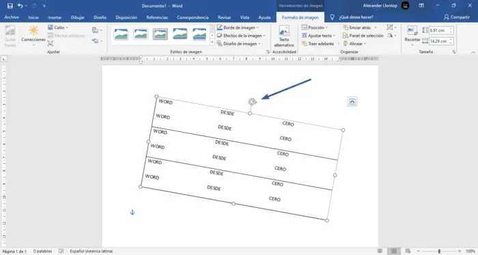This screenshot has width=478, height=255.
Task: Apply the fifth reflected picture style
Action: click(199, 34)
